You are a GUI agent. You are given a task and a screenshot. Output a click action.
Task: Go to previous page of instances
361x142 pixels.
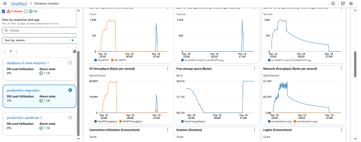pyautogui.click(x=5, y=51)
